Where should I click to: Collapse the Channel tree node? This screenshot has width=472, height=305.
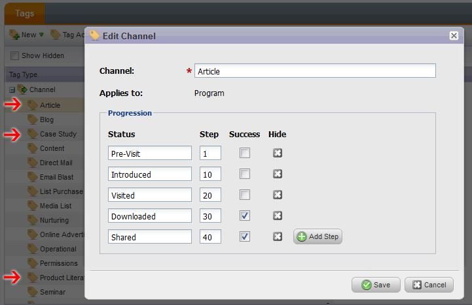(x=12, y=90)
